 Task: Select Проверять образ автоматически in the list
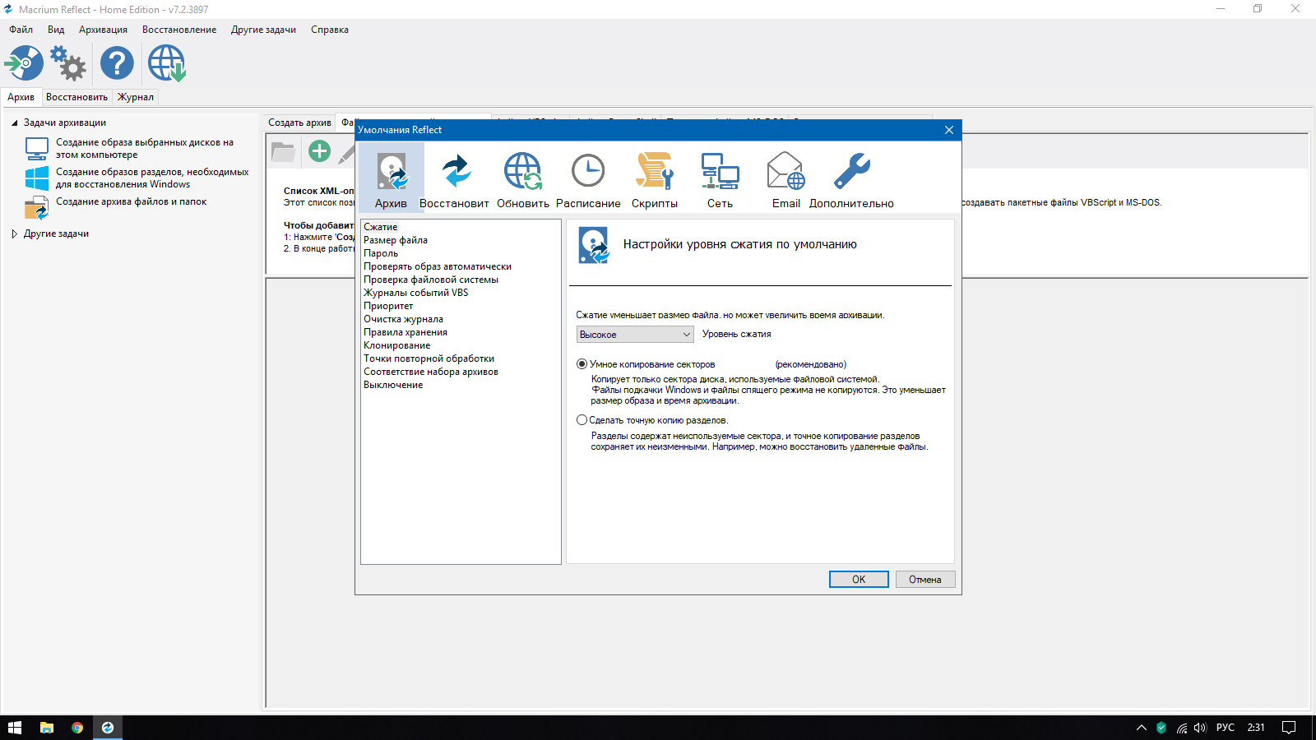pos(438,266)
